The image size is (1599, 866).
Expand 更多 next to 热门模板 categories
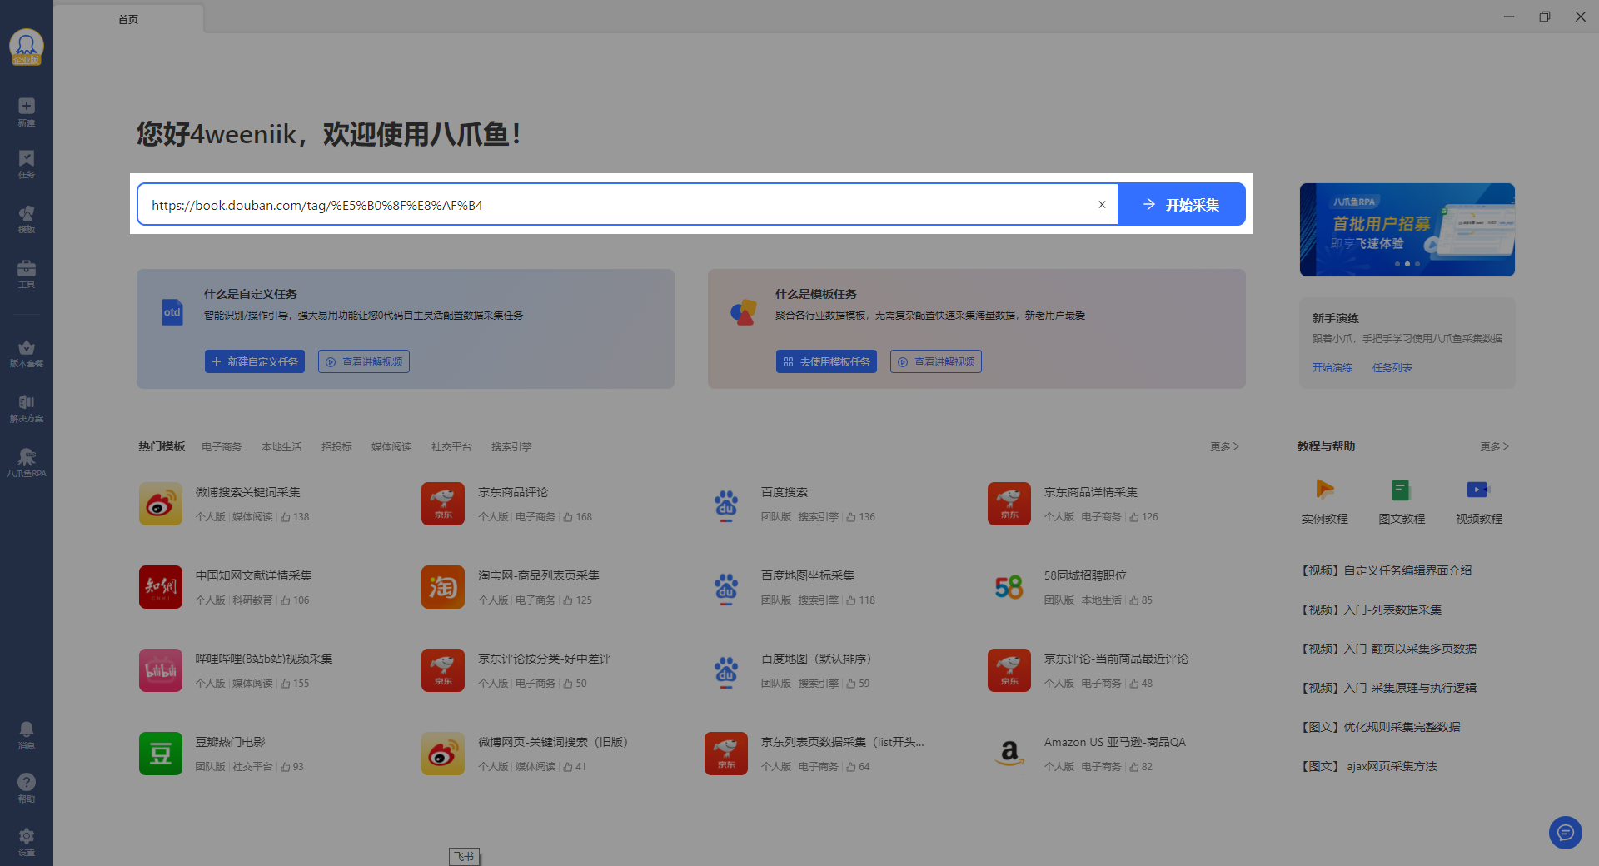coord(1224,447)
